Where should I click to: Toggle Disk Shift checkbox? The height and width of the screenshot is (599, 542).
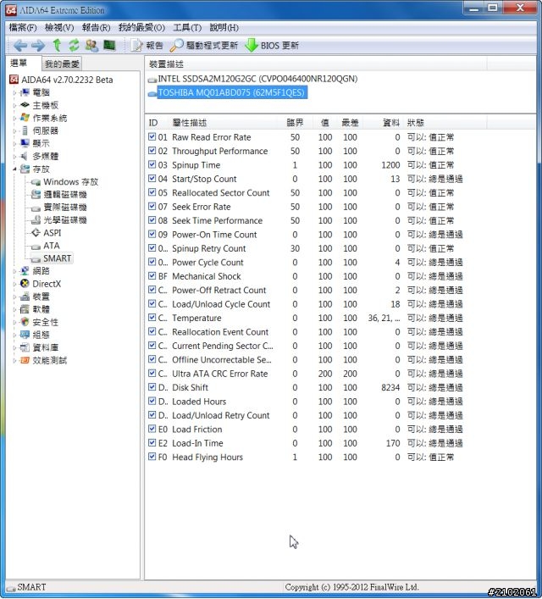[152, 387]
